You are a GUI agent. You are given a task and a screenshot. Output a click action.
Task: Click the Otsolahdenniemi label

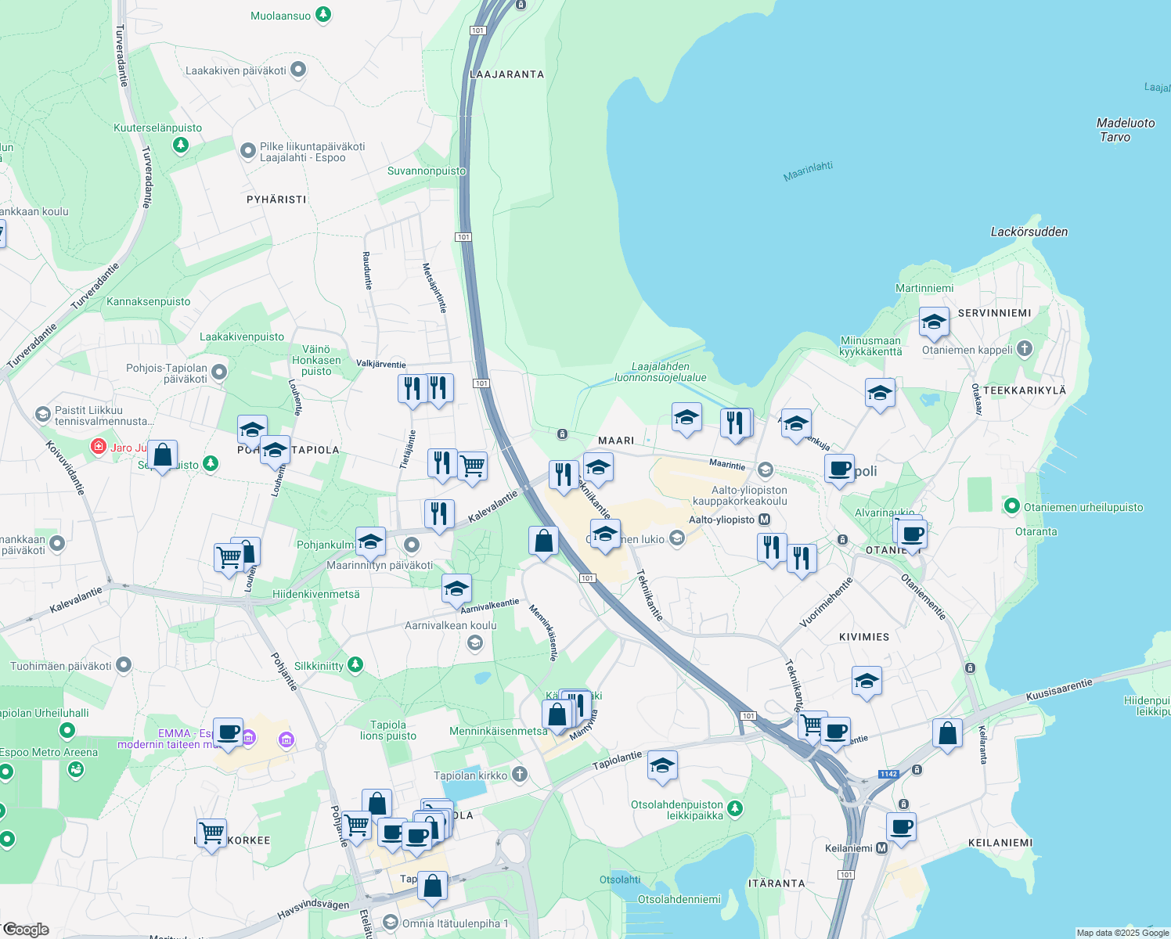pos(679,899)
